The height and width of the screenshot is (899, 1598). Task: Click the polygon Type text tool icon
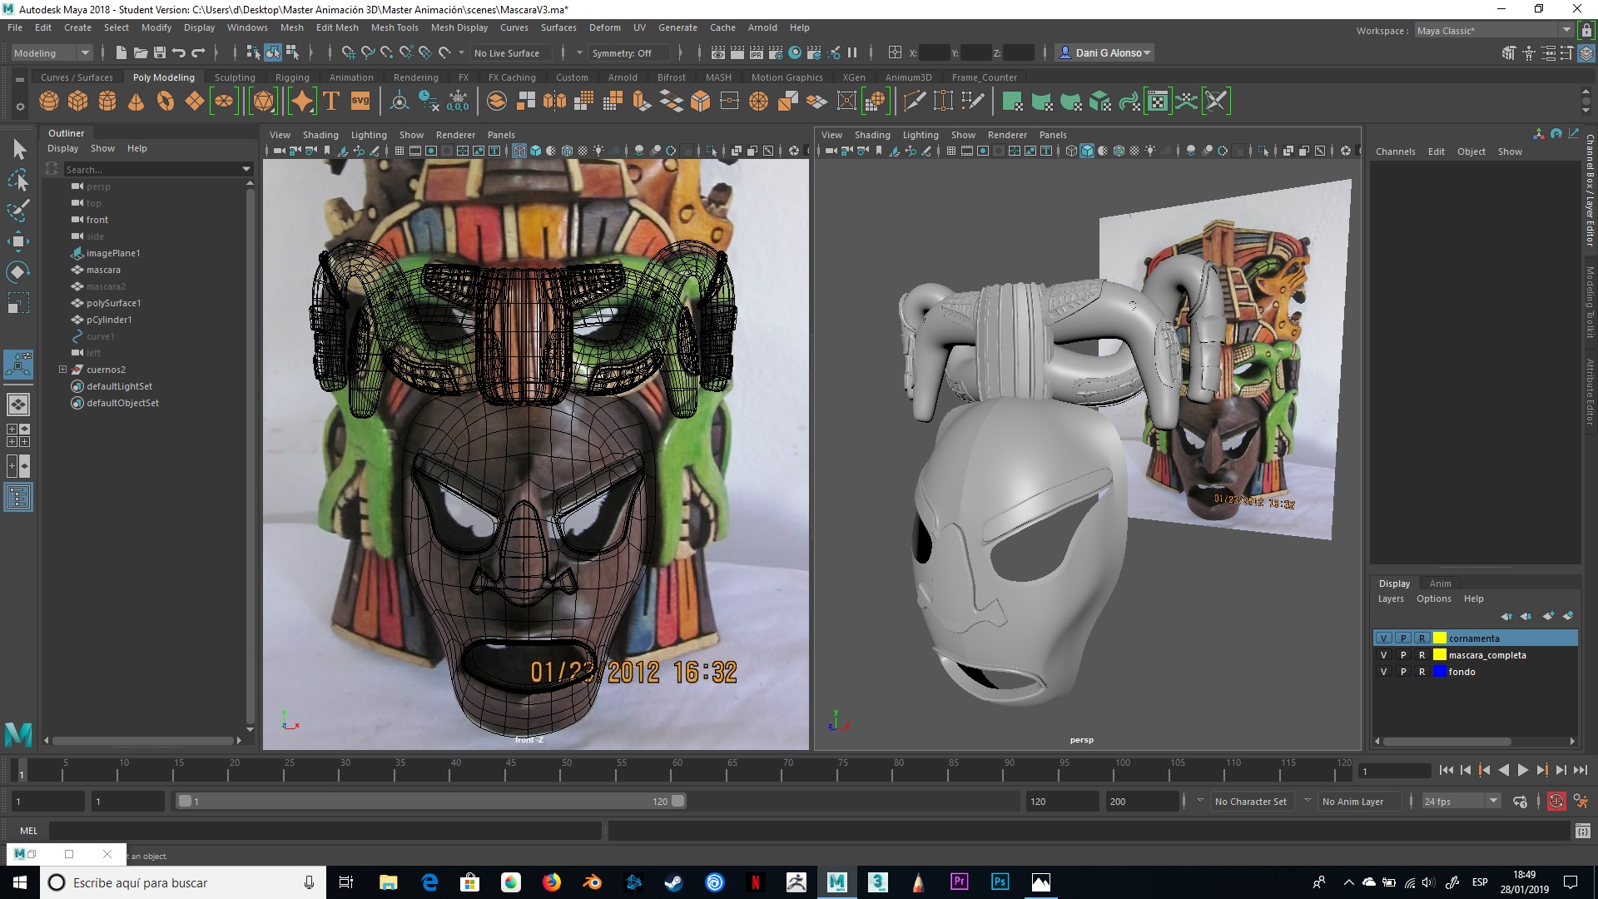(331, 102)
